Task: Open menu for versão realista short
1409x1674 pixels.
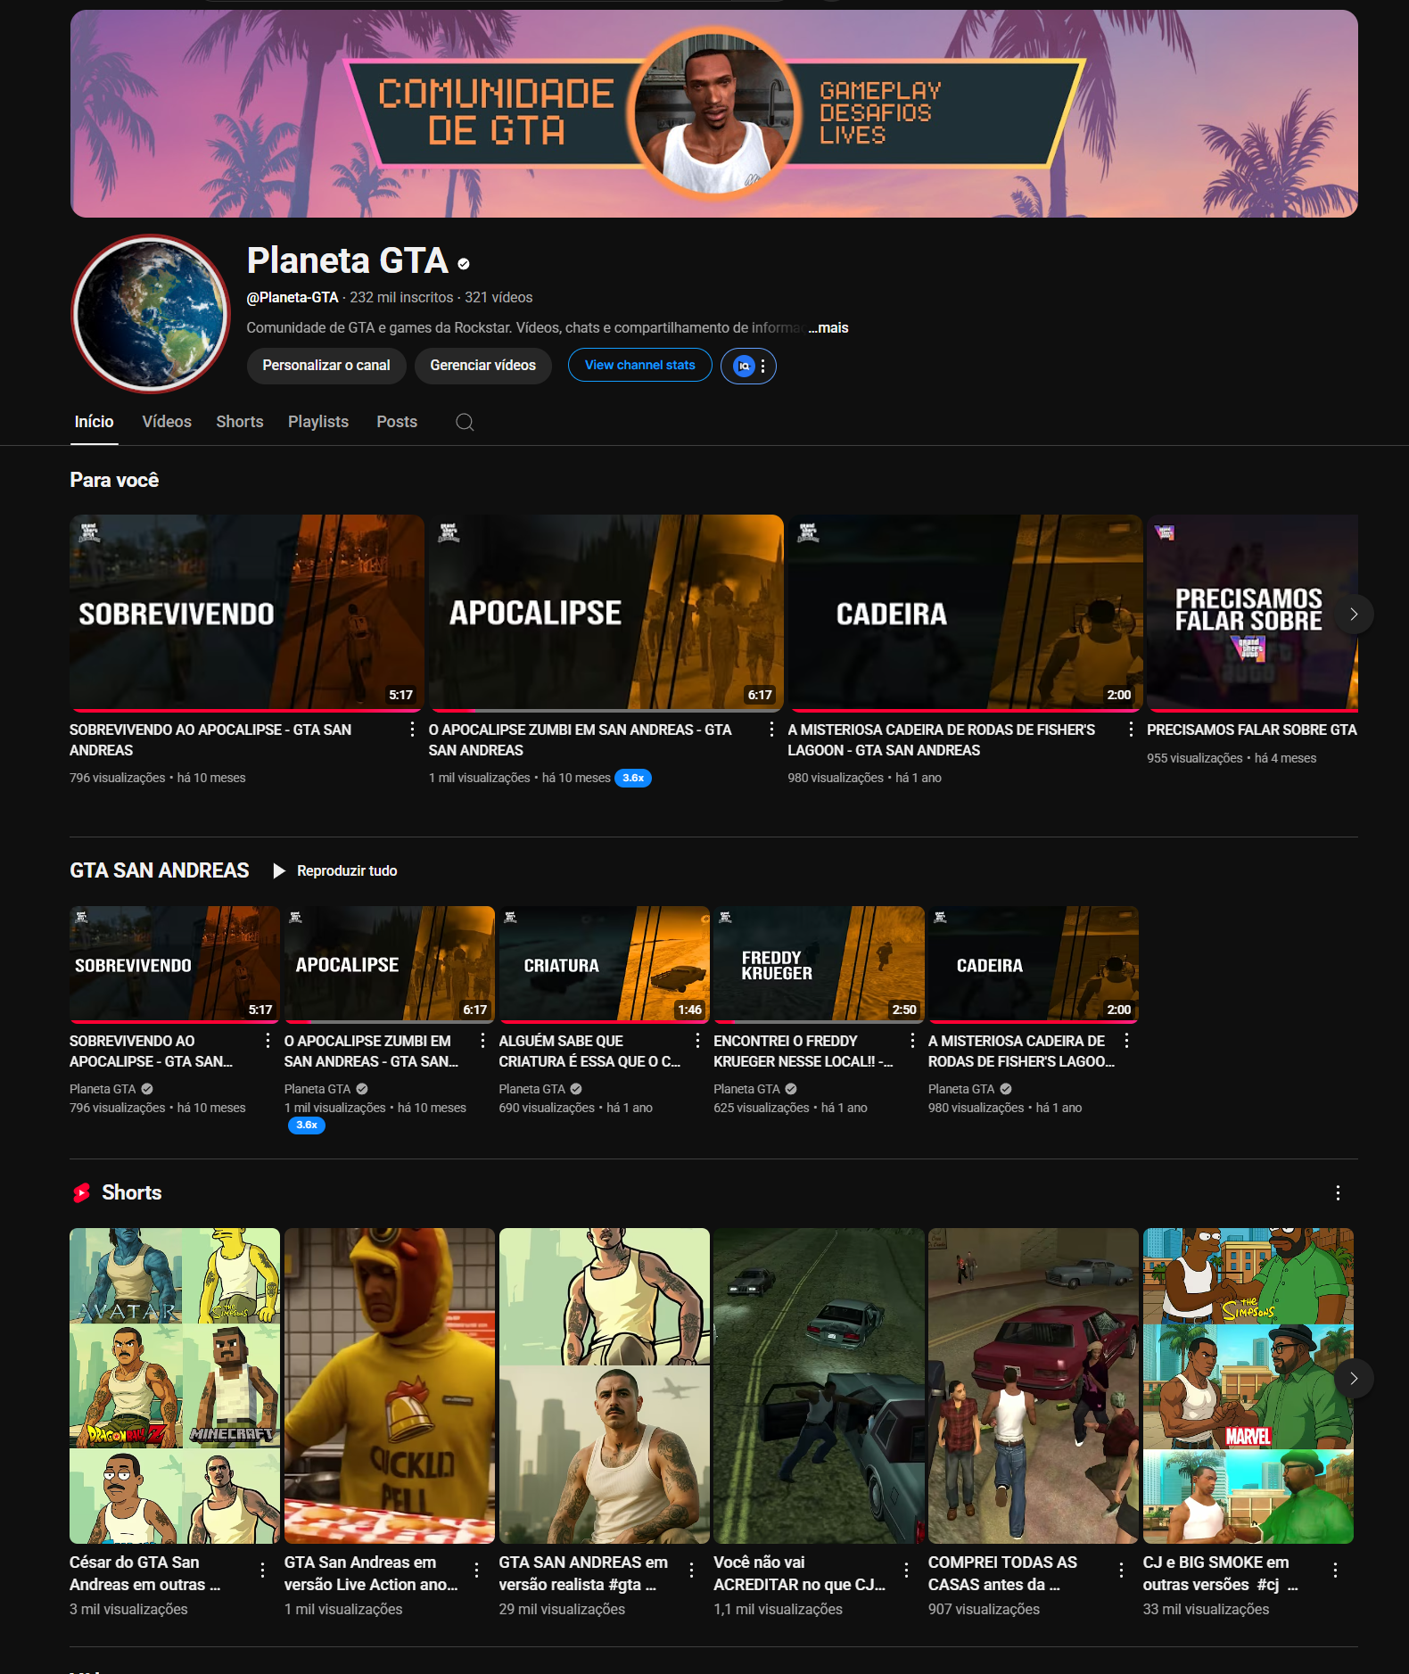Action: [691, 1570]
